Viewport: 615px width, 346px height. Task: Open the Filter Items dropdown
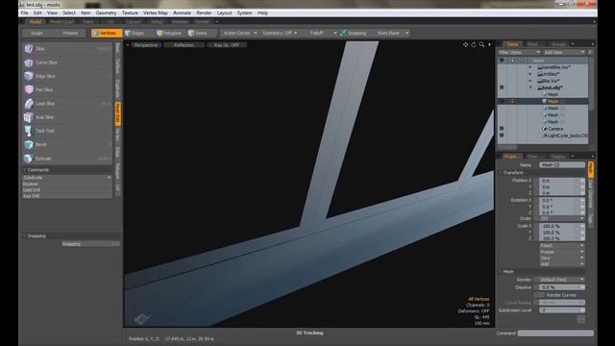(519, 52)
